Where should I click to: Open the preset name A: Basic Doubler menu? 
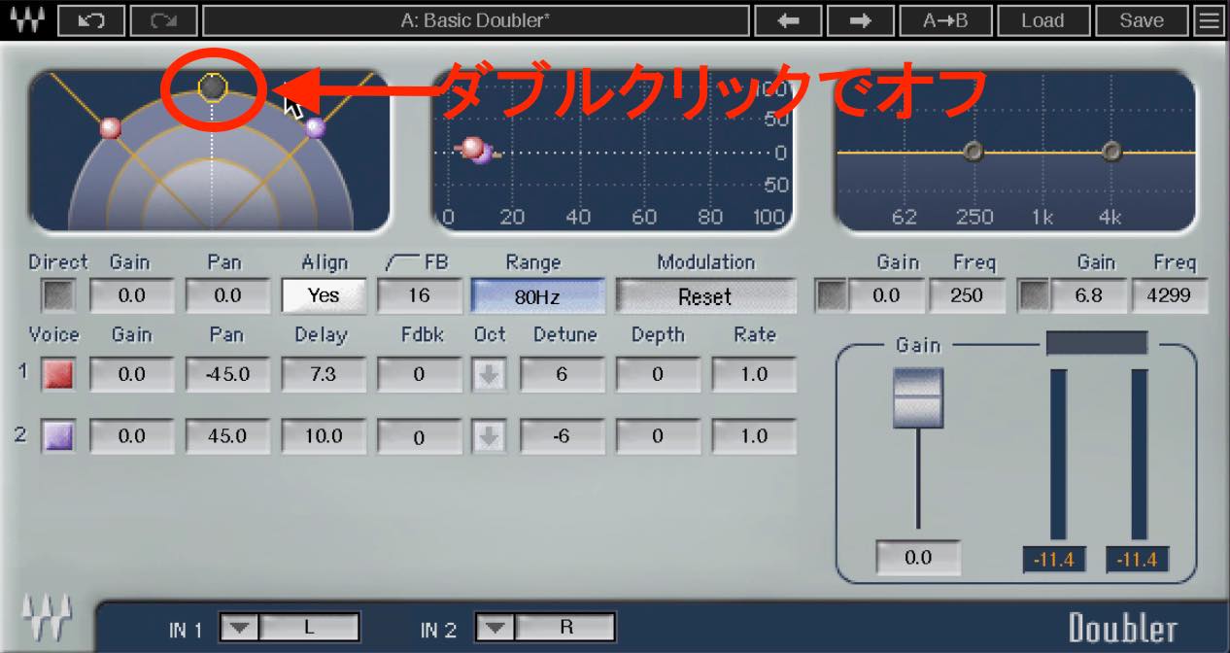click(476, 19)
